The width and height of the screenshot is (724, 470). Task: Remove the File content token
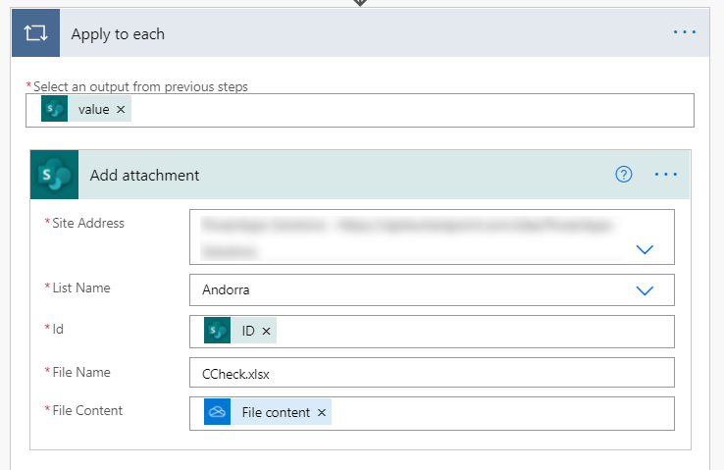321,413
